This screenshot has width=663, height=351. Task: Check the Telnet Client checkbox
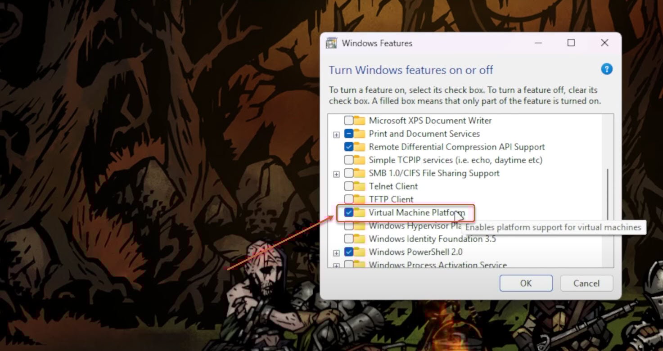[348, 186]
